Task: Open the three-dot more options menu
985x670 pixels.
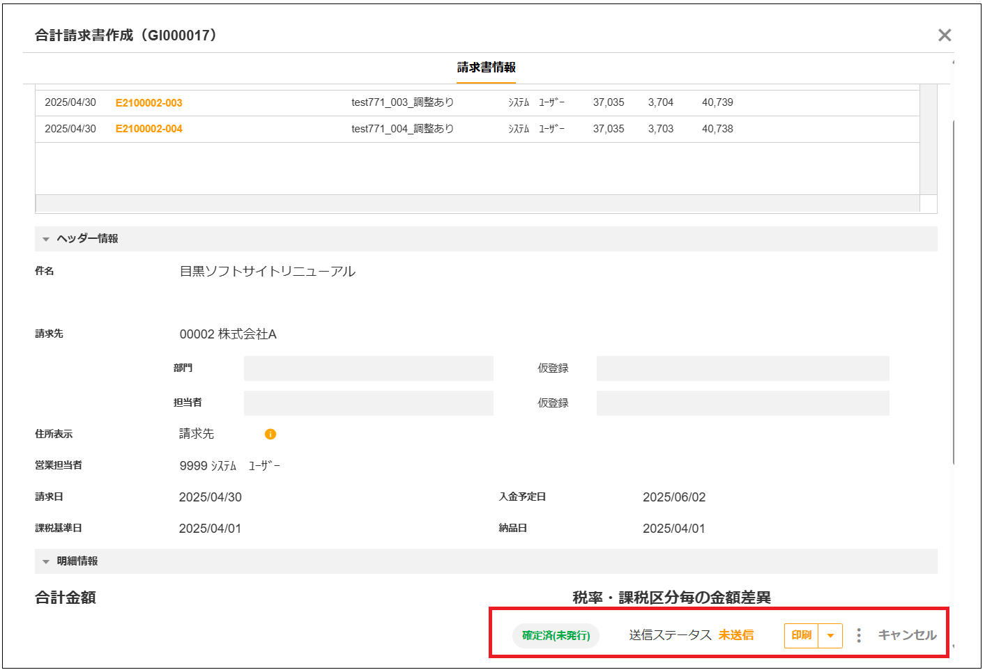Action: 859,635
